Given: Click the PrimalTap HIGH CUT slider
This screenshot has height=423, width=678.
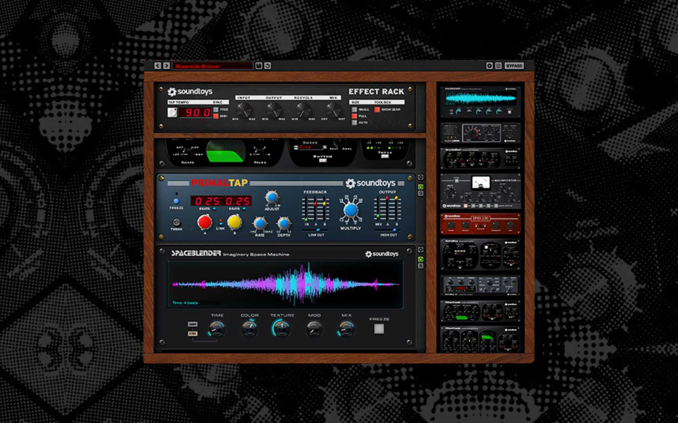Looking at the screenshot, I should point(388,230).
